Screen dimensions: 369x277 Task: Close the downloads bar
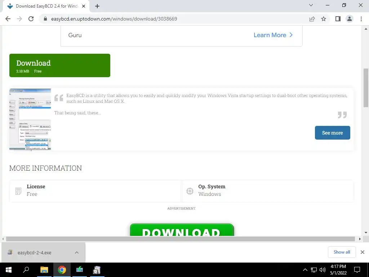tap(363, 252)
